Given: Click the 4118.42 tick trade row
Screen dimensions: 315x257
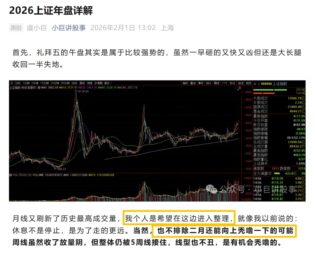Looking at the screenshot, I should point(279,199).
